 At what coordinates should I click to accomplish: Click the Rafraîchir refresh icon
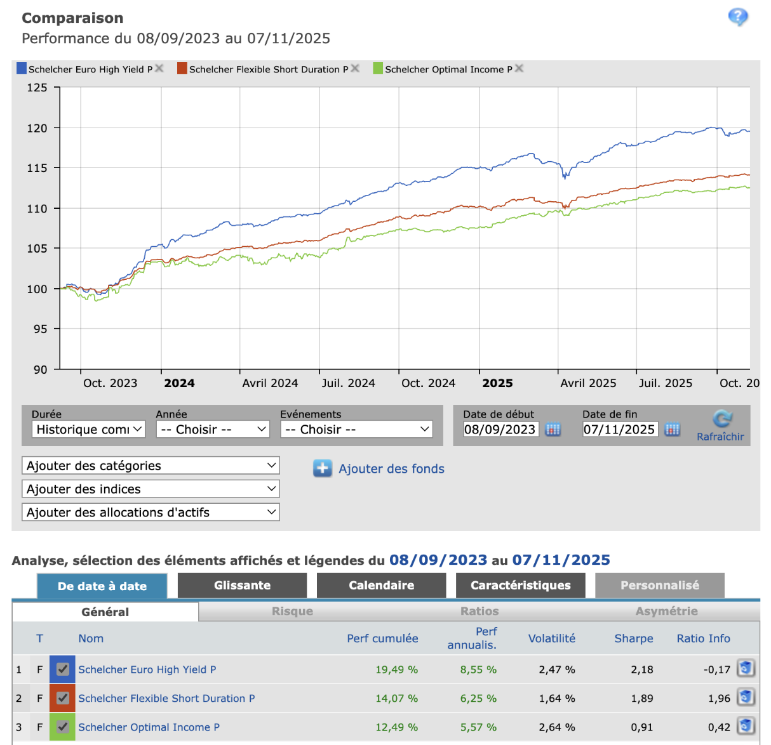pyautogui.click(x=722, y=419)
